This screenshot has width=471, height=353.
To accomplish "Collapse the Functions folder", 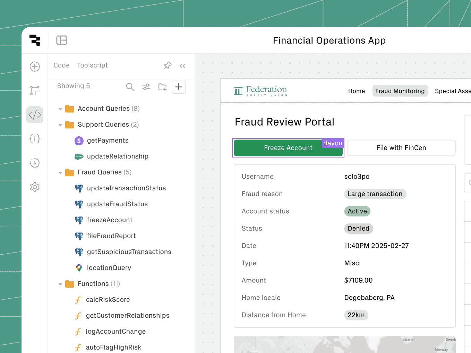I will pos(60,284).
